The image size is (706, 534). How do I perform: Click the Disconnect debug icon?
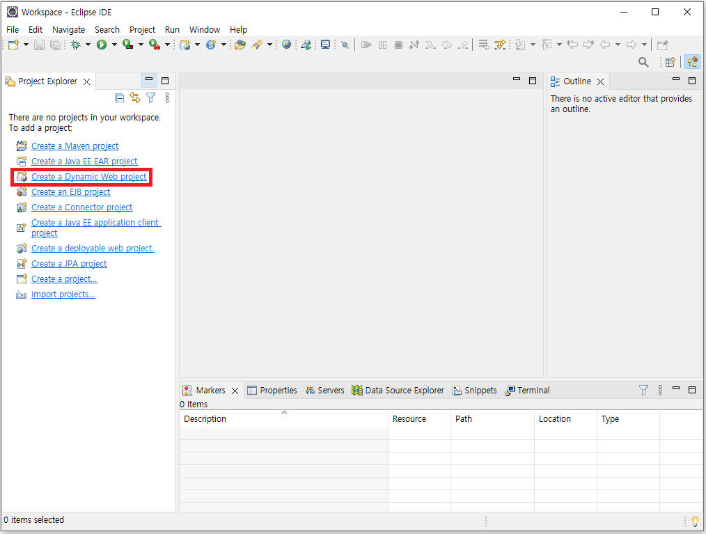[414, 45]
